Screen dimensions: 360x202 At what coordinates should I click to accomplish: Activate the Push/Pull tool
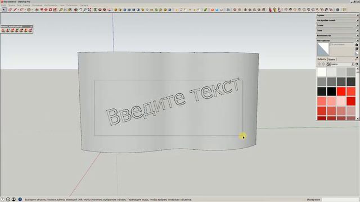tap(37, 10)
